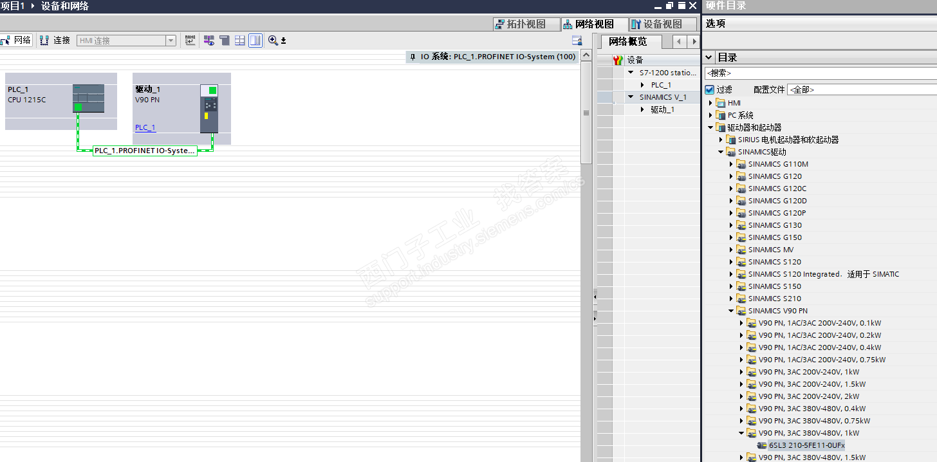Click the show grid layout icon
Image resolution: width=937 pixels, height=462 pixels.
(x=240, y=40)
